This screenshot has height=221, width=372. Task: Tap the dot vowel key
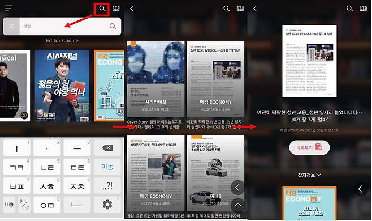(x=47, y=148)
